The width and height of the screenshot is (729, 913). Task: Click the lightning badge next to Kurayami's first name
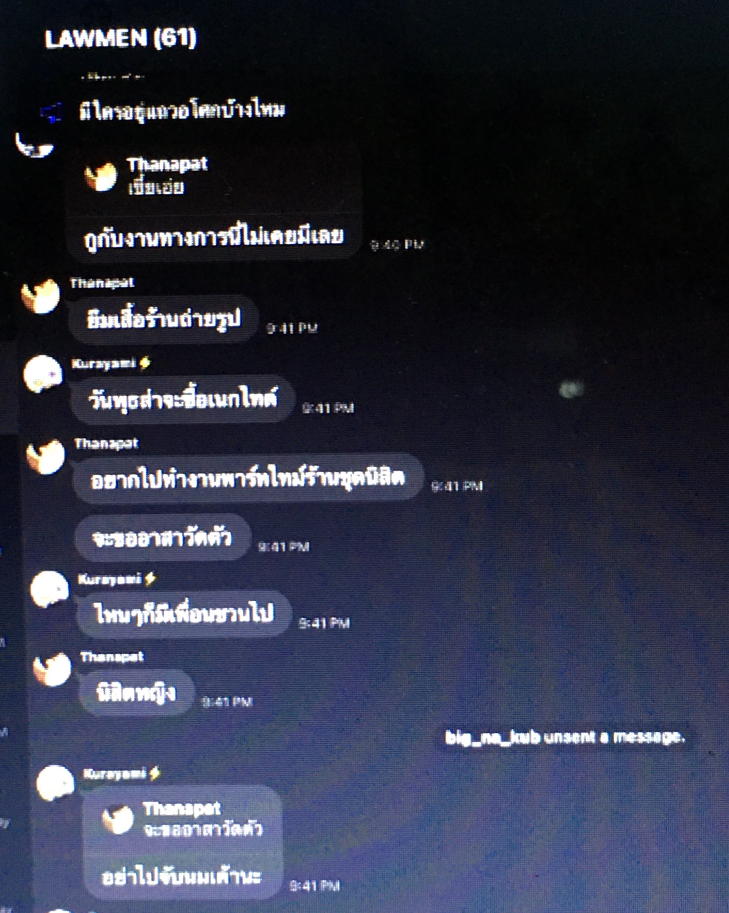click(x=144, y=363)
